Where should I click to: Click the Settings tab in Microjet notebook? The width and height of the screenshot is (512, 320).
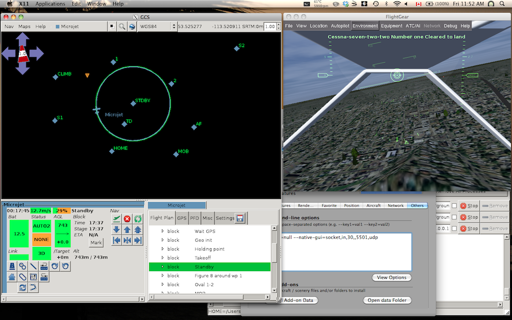click(x=225, y=218)
